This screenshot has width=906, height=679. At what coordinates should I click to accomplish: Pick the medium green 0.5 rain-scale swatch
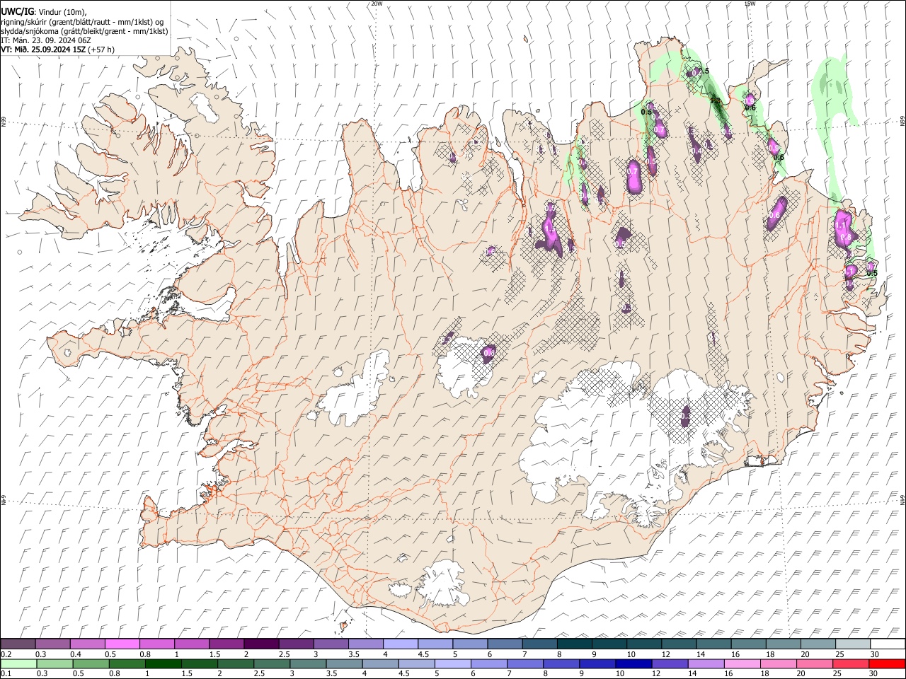[91, 663]
